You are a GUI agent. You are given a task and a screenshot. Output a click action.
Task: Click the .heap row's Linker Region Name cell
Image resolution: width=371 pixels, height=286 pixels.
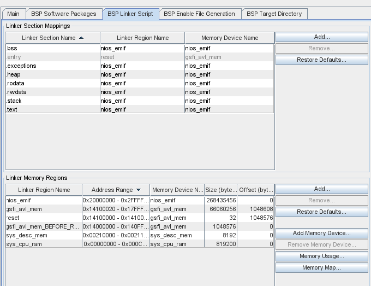pos(142,75)
